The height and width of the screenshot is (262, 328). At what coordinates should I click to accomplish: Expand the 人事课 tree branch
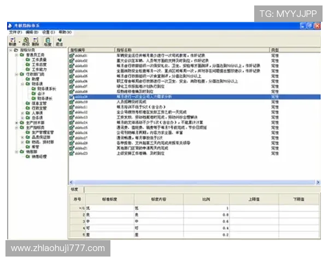(x=22, y=113)
